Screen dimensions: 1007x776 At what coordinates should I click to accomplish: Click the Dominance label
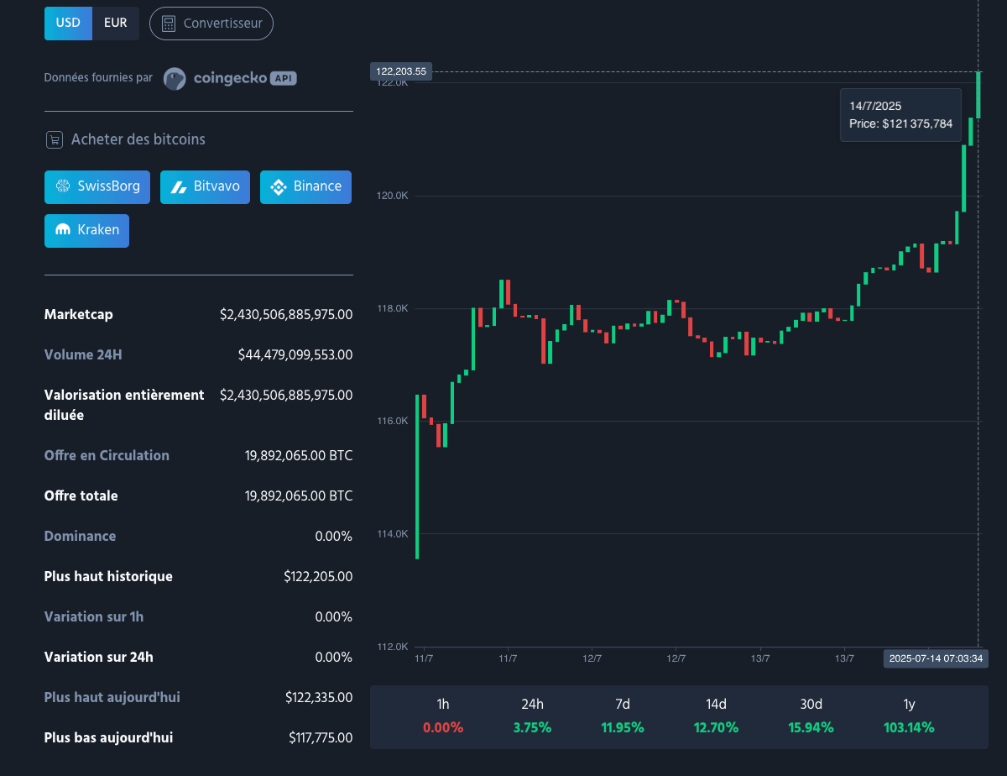[x=81, y=536]
